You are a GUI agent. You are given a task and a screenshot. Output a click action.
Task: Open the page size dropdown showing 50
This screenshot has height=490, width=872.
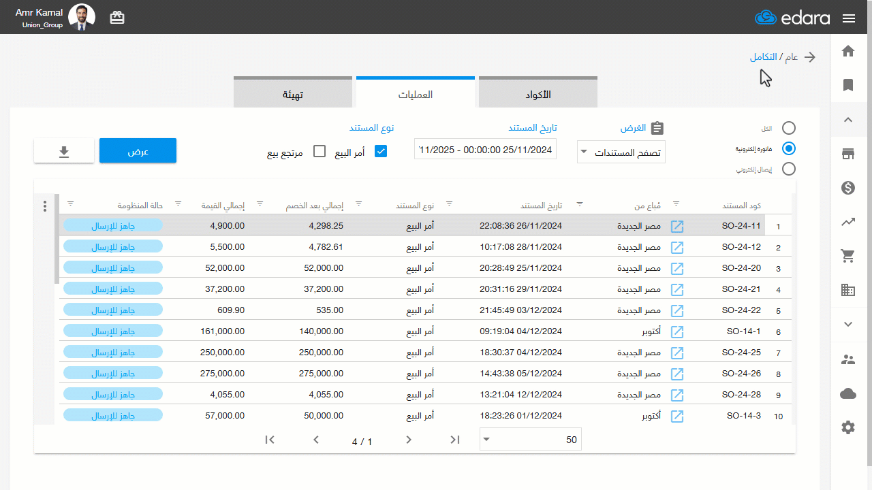(x=531, y=440)
